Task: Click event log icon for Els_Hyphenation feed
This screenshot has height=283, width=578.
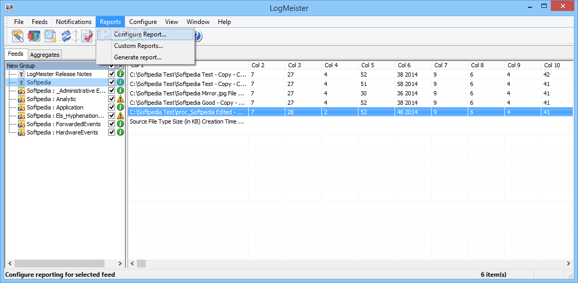Action: (x=21, y=116)
